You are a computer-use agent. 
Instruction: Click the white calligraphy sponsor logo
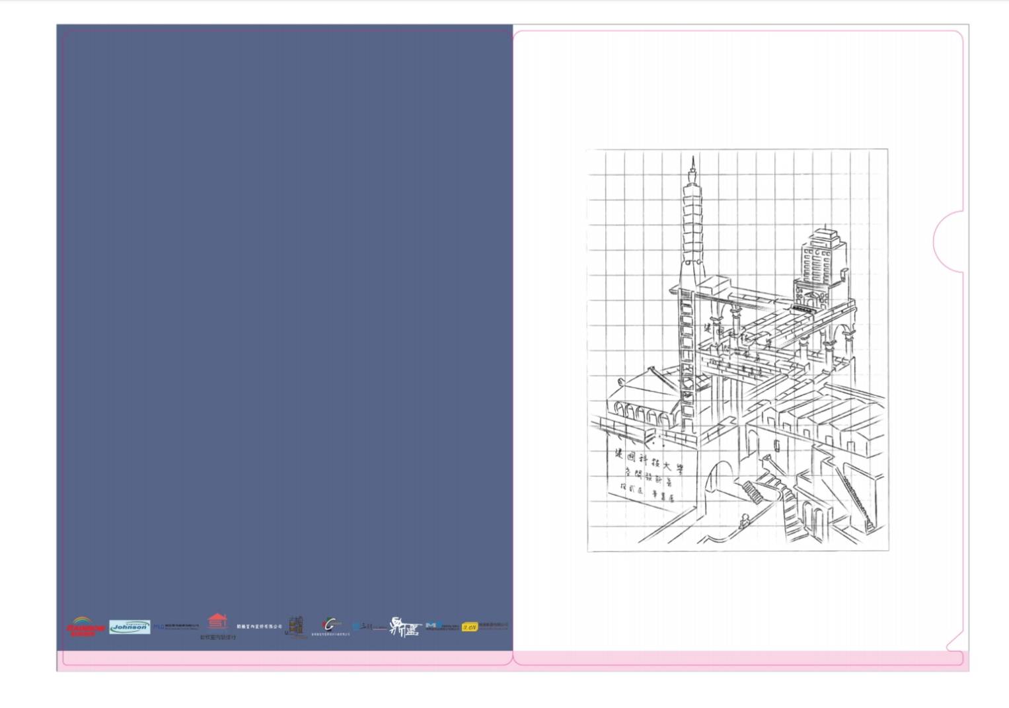tap(404, 627)
